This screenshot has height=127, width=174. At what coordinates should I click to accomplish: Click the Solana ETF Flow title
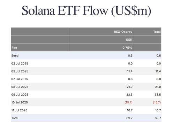86,11
